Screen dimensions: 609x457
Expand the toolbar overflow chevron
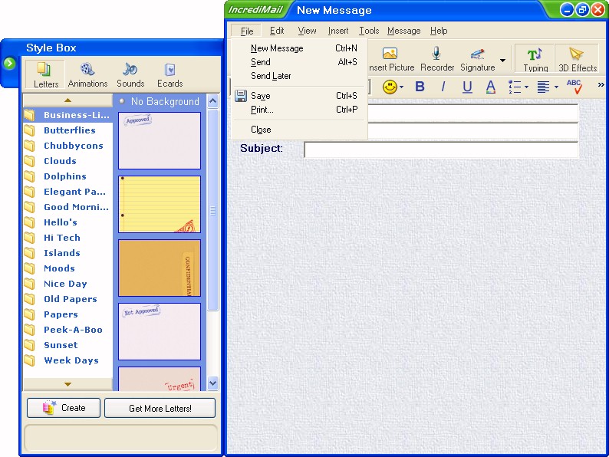tap(601, 85)
